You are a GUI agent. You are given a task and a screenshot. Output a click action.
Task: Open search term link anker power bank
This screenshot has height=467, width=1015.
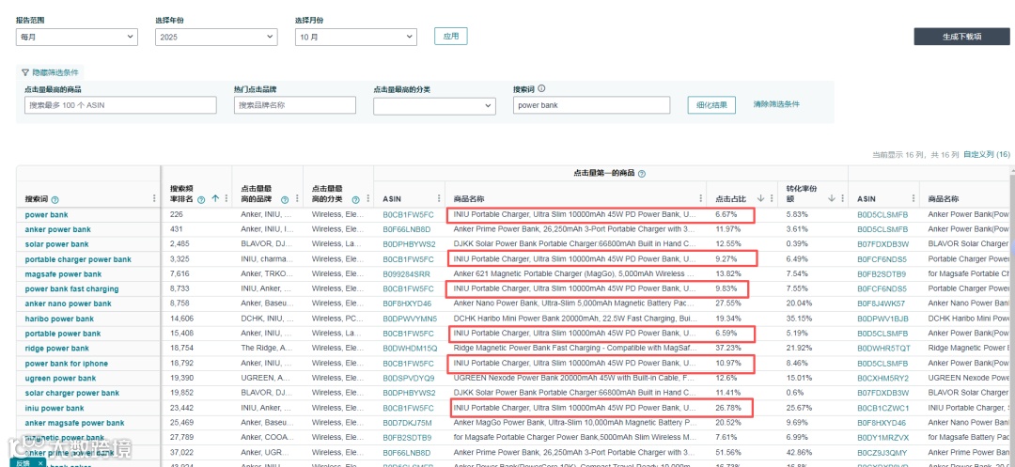[x=57, y=229]
